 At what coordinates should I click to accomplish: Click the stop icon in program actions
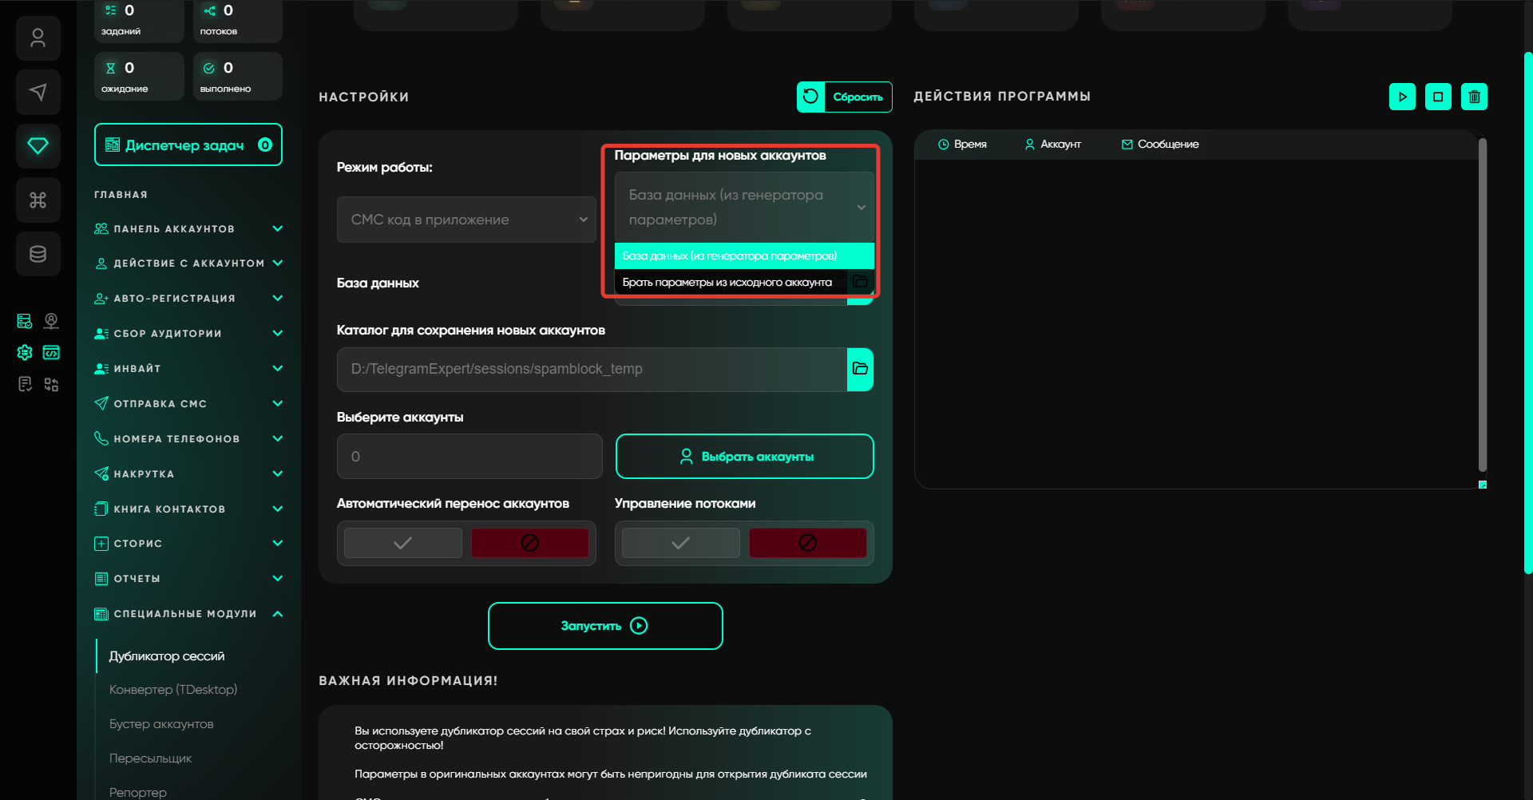click(1438, 97)
